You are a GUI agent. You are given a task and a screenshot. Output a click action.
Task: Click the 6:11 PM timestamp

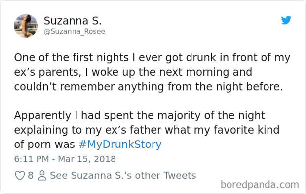[32, 159]
